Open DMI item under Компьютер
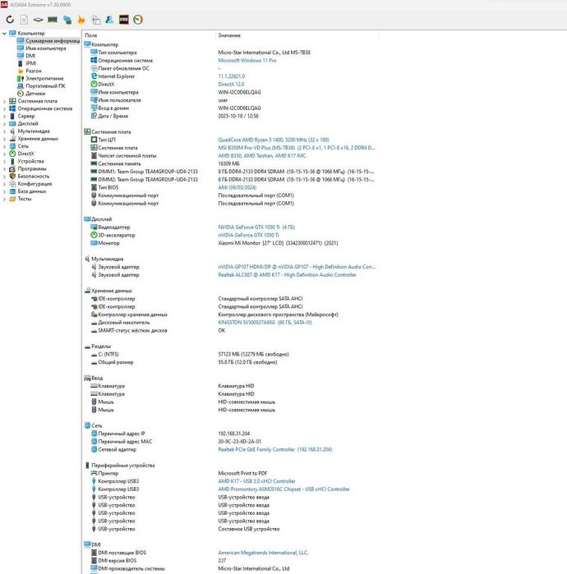The height and width of the screenshot is (574, 567). (30, 56)
